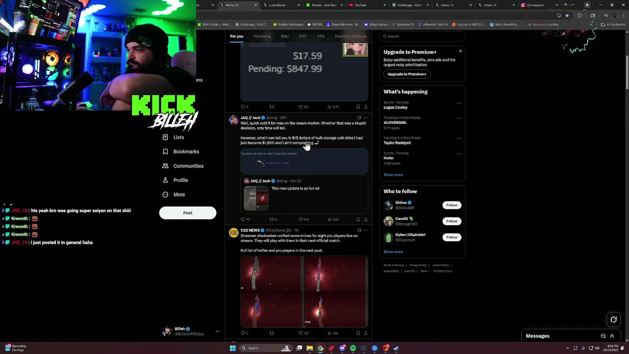
Task: Follow the Shiina account
Action: [452, 205]
